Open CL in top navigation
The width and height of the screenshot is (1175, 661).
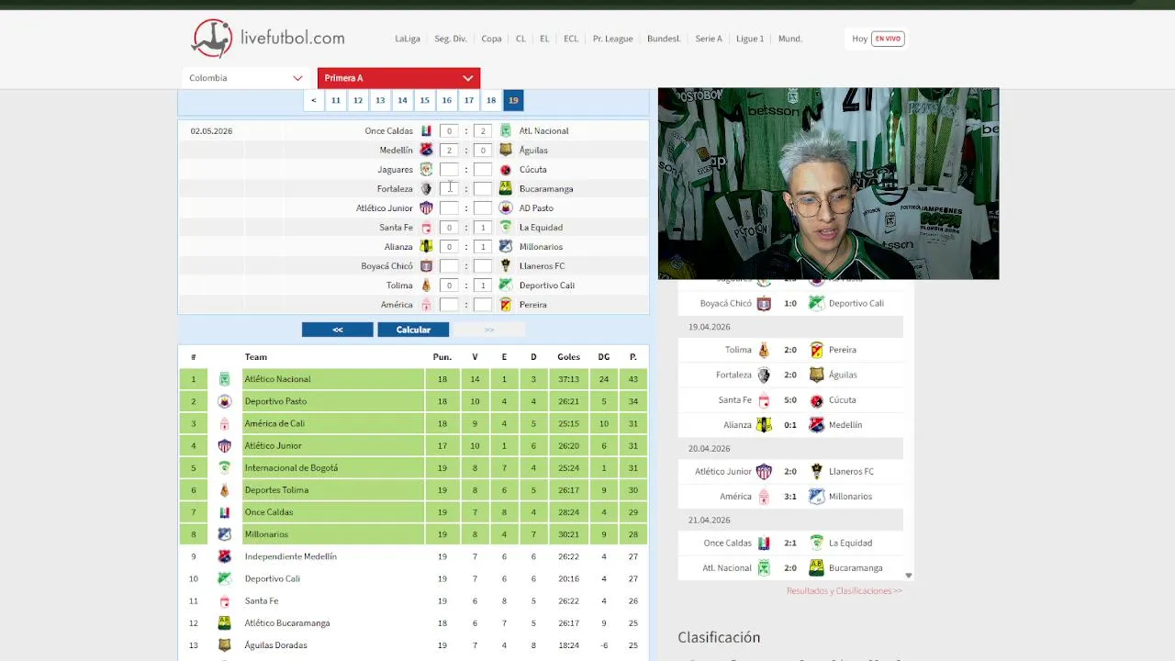coord(520,39)
